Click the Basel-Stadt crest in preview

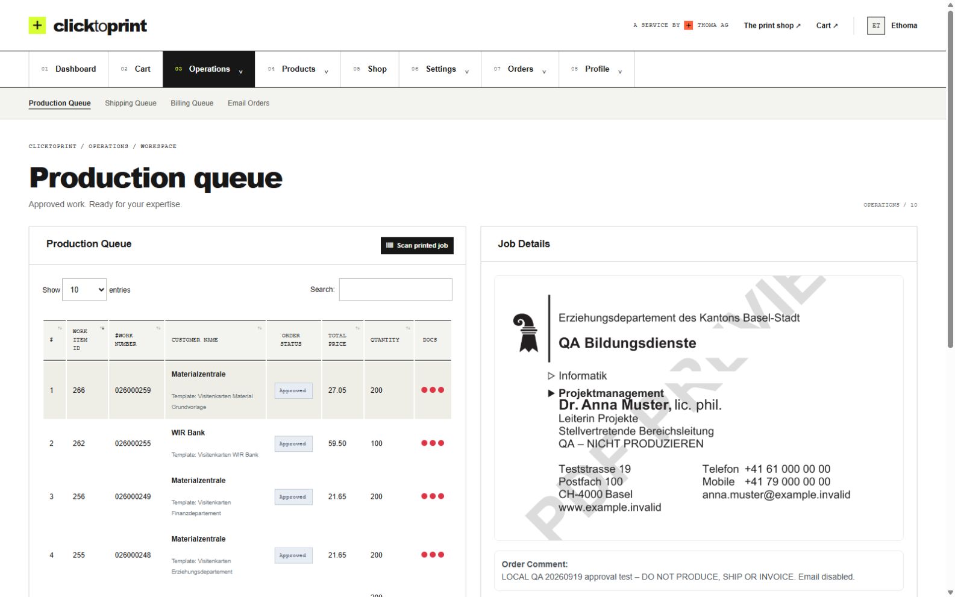point(525,333)
